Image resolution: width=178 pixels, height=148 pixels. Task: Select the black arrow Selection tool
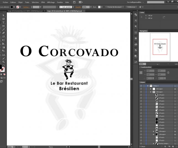(x=3, y=15)
